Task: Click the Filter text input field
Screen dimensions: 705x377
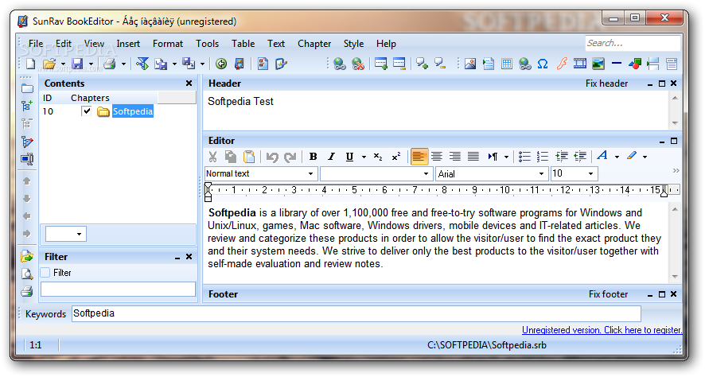Action: pos(119,290)
